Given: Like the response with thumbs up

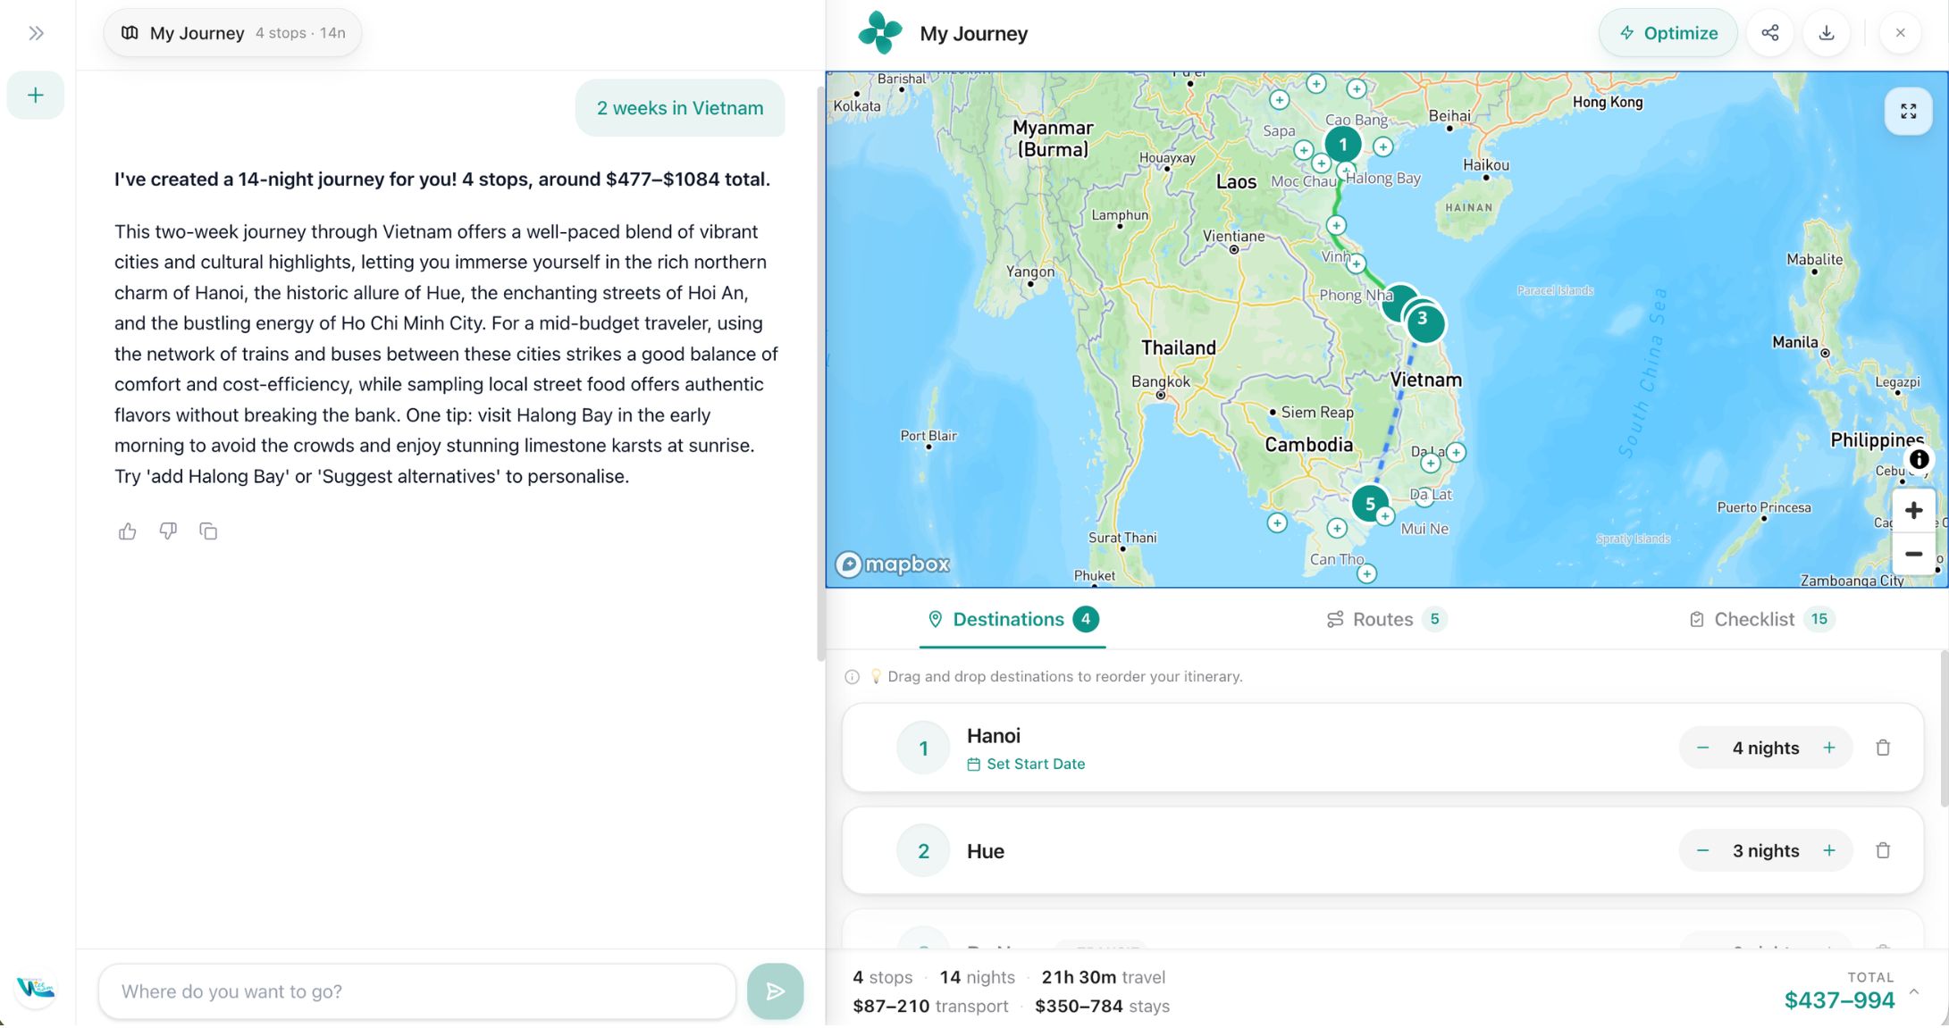Looking at the screenshot, I should 127,531.
